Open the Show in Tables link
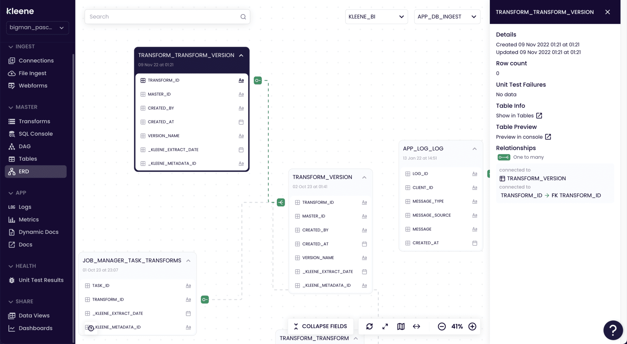The width and height of the screenshot is (627, 344). click(519, 116)
